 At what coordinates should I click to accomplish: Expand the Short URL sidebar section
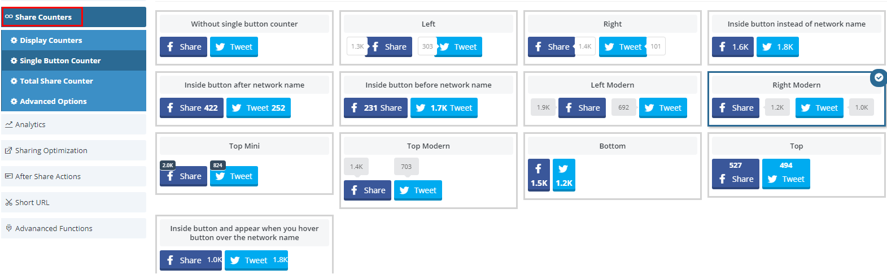[73, 202]
